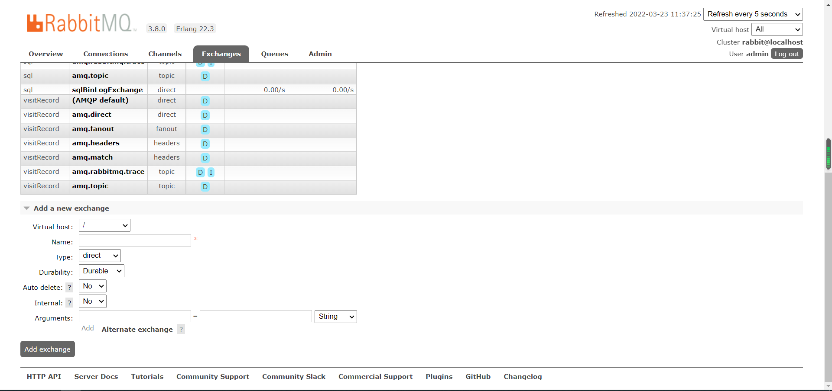
Task: Click the Auto delete help question mark
Action: click(69, 288)
